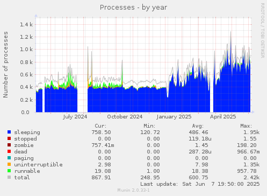Click zombie current value 757.41m
Viewport: 267px width, 196px height.
tap(103, 145)
